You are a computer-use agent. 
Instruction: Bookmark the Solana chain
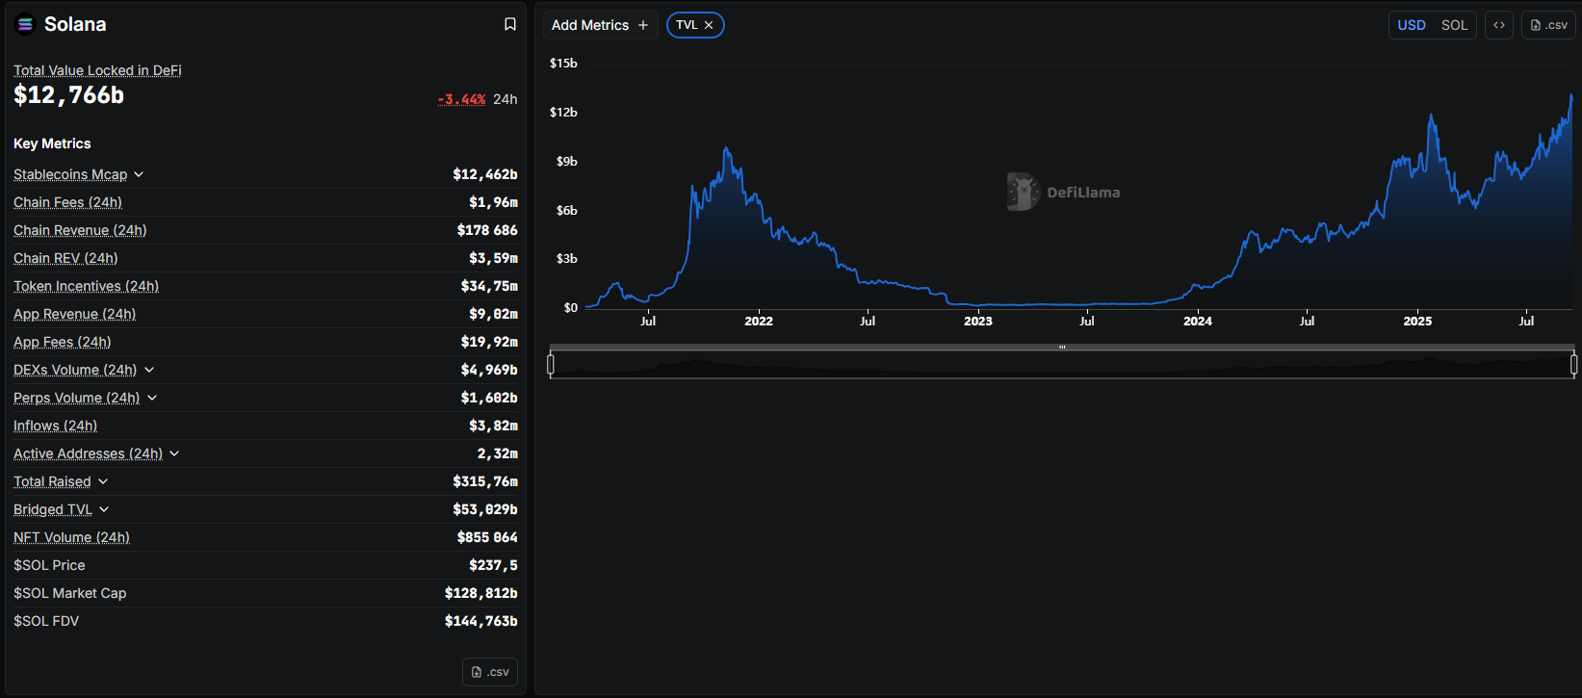(510, 25)
